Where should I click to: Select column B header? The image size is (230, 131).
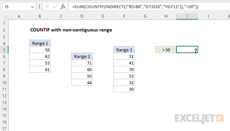[x=40, y=16]
